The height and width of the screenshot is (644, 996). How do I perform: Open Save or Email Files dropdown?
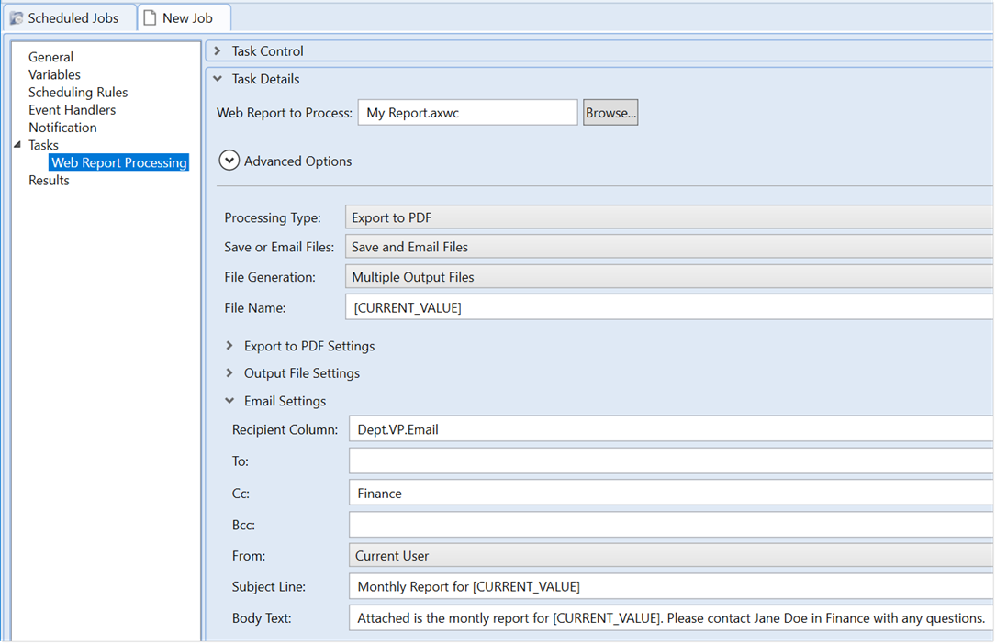click(x=668, y=247)
